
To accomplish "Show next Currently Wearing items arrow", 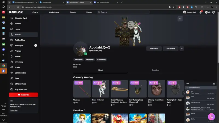I will (184, 93).
